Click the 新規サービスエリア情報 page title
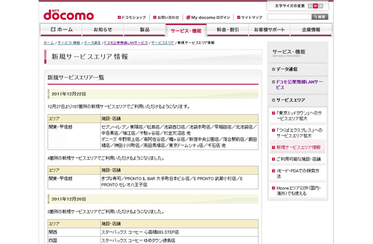This screenshot has width=373, height=244. [x=90, y=57]
